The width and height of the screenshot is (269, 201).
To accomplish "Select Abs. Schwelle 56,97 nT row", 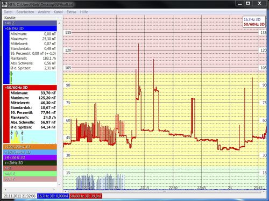I will tap(33, 122).
